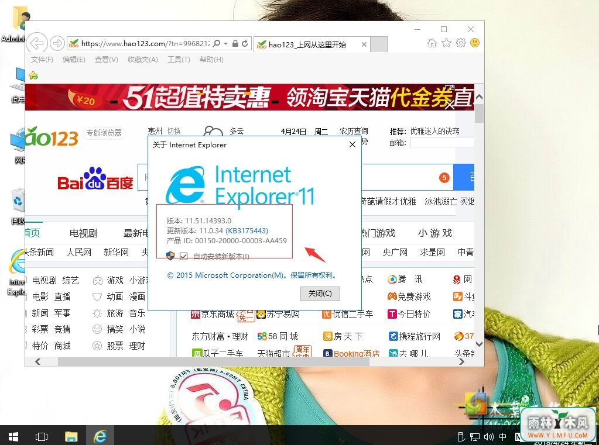599x445 pixels.
Task: Close the 关于 Internet Explorer dialog with X
Action: tap(352, 144)
